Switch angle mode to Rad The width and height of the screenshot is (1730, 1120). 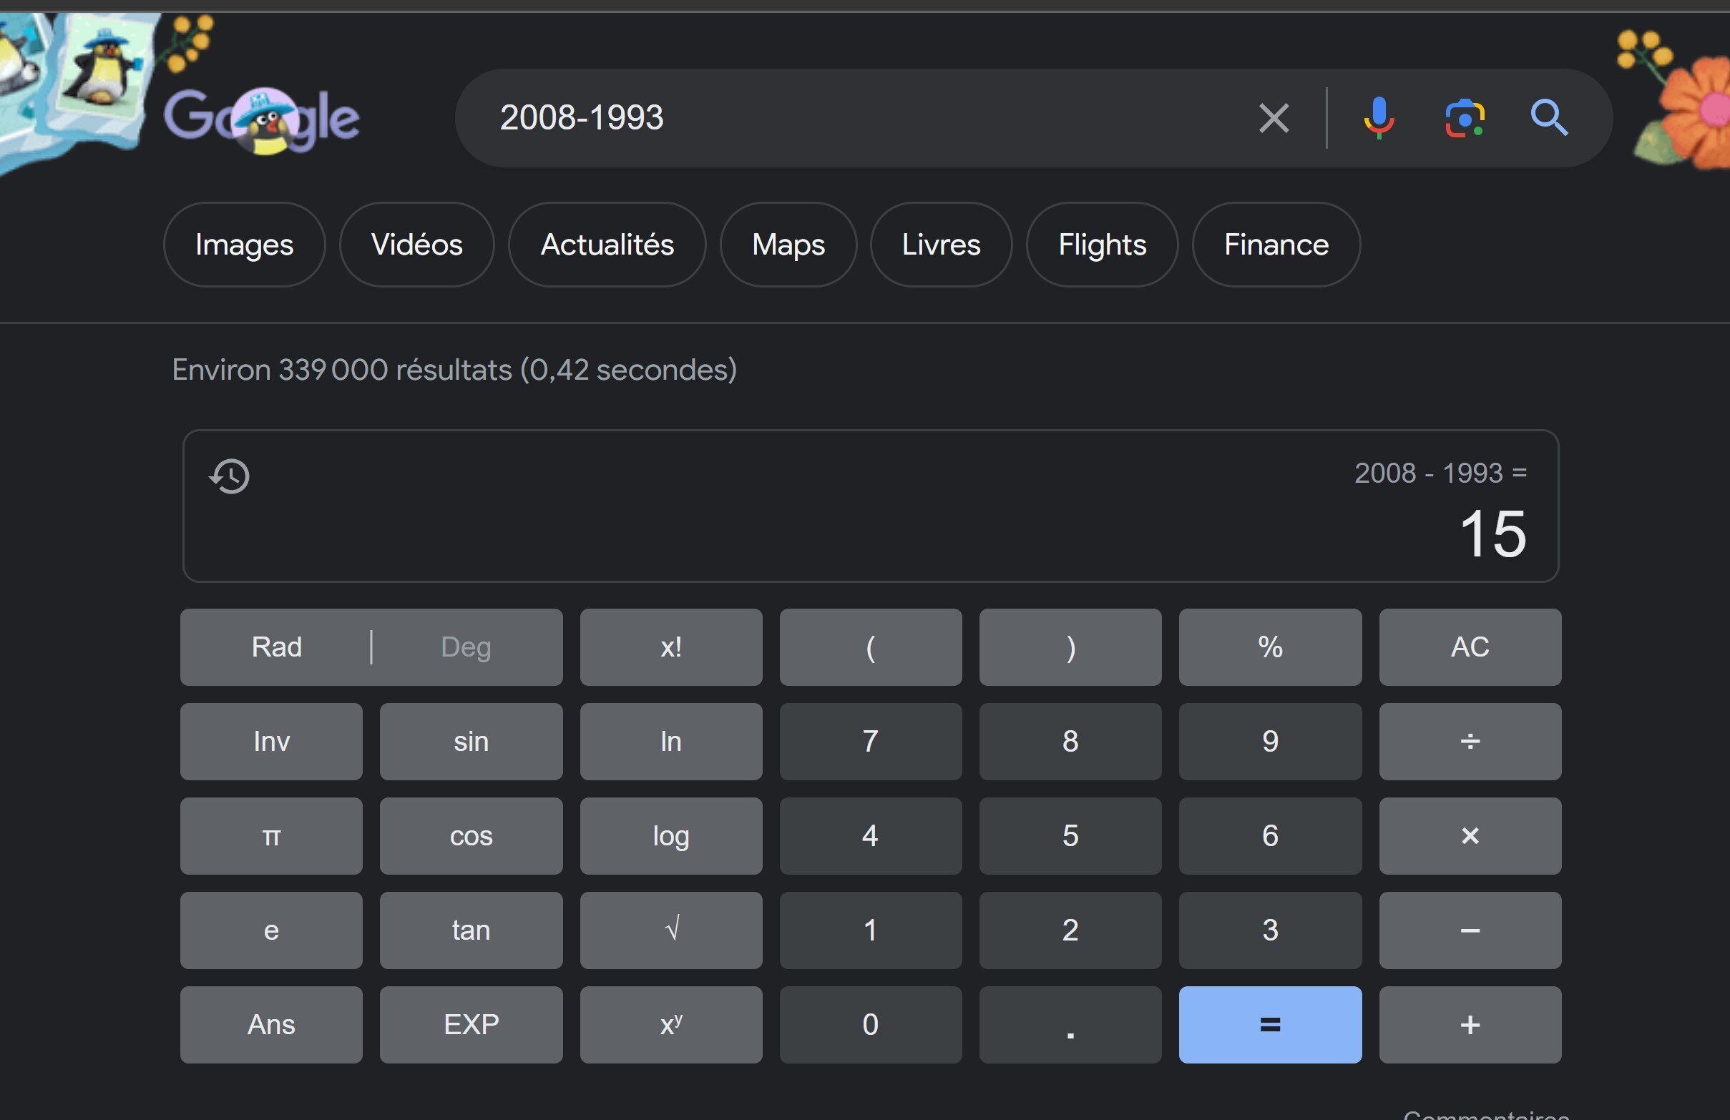tap(276, 647)
